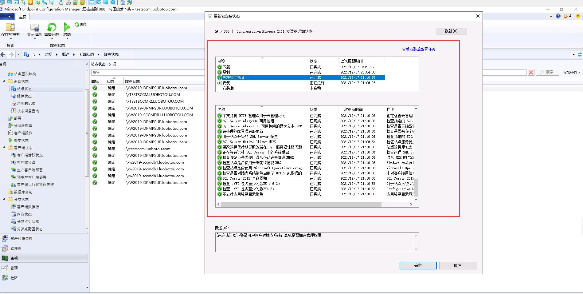This screenshot has width=583, height=294.
Task: Click the horizontal scrollbar of the prerequisite list
Action: point(301,204)
